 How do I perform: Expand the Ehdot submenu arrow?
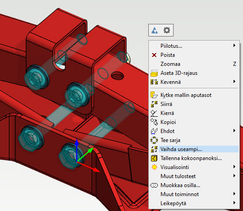[x=234, y=131]
